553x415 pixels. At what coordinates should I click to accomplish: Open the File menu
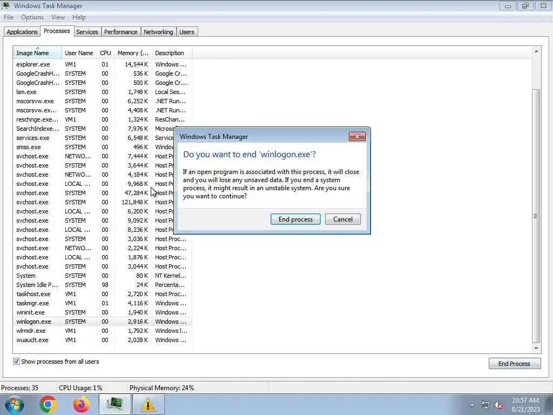9,17
